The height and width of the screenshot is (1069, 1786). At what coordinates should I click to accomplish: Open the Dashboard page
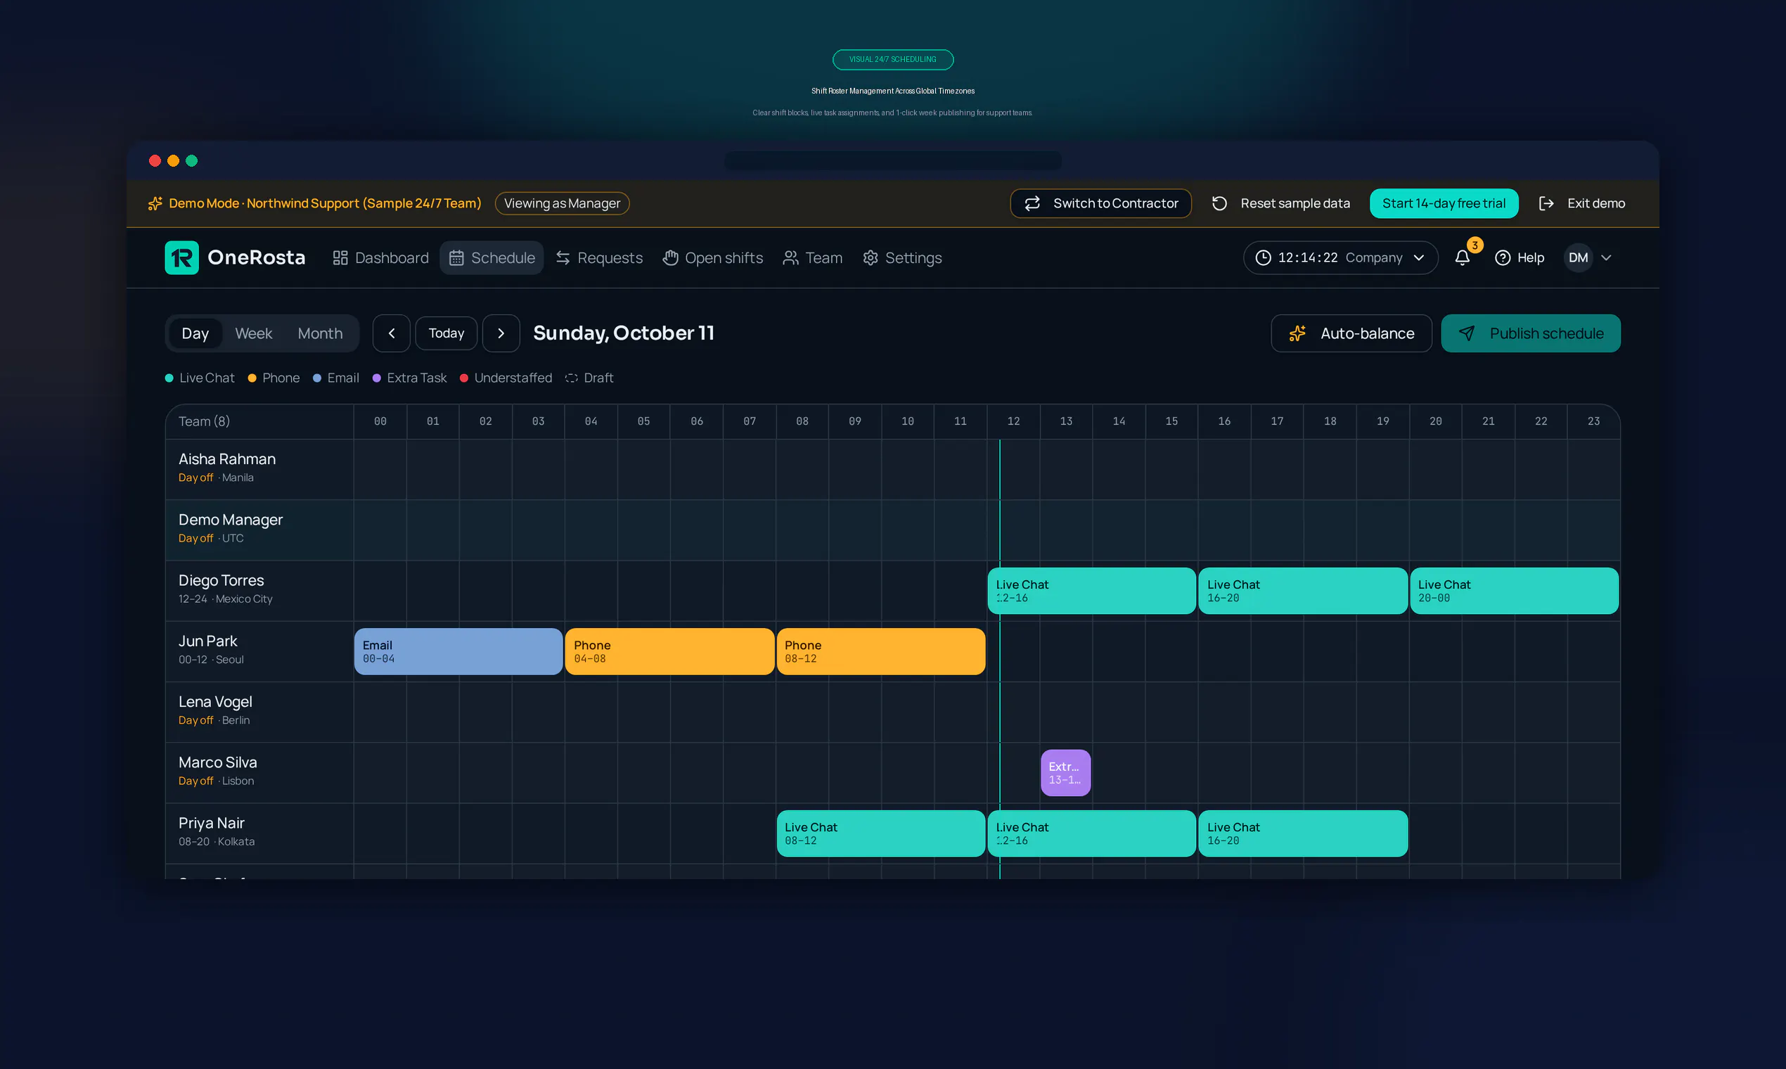click(380, 257)
